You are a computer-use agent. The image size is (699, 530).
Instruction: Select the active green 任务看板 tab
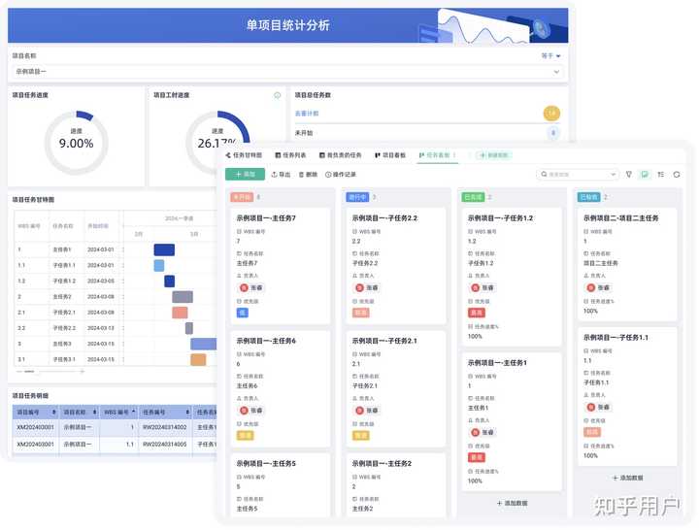click(437, 155)
